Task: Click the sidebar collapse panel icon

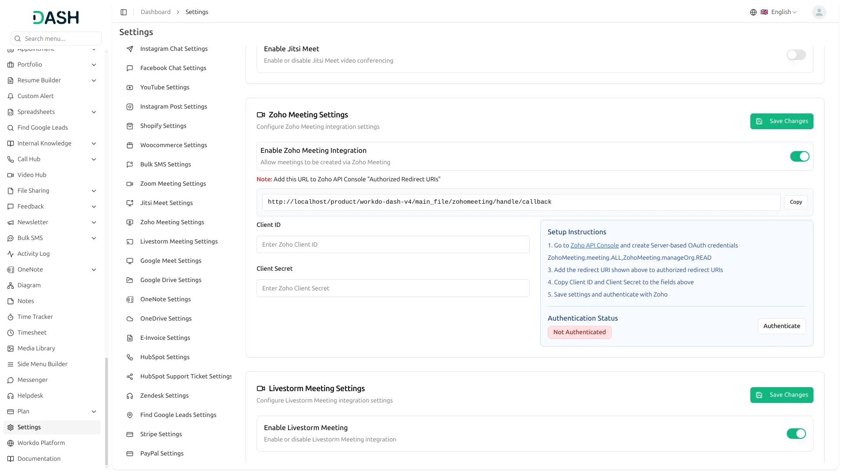Action: pos(124,12)
